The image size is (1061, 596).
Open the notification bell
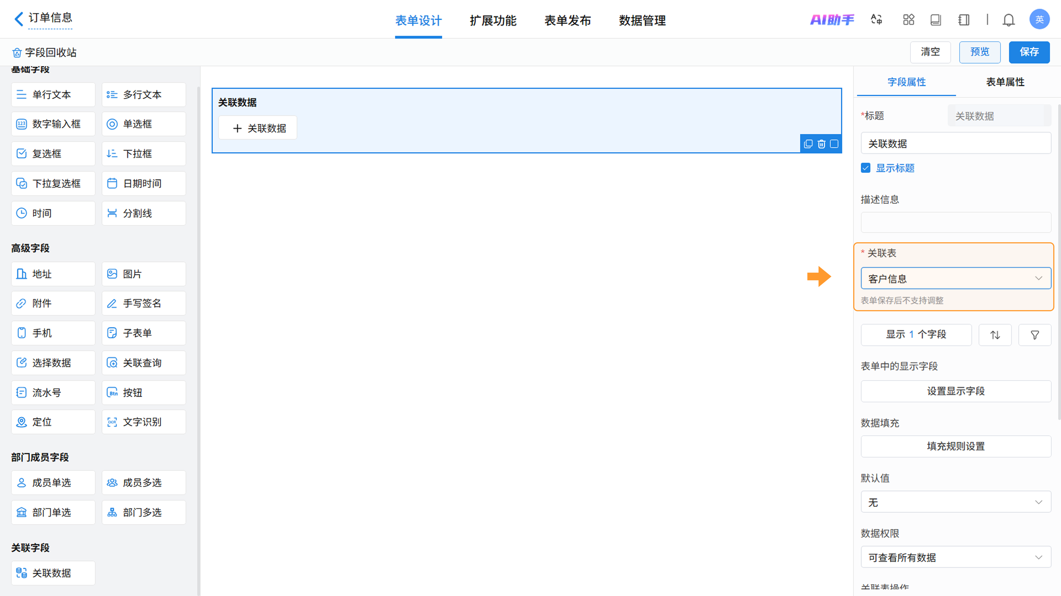tap(1008, 20)
